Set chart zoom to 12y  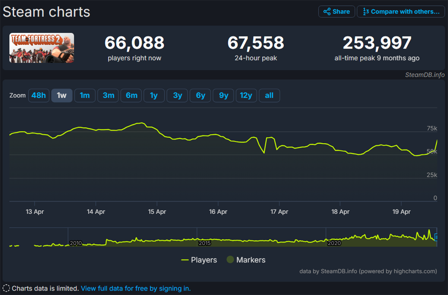pyautogui.click(x=246, y=95)
